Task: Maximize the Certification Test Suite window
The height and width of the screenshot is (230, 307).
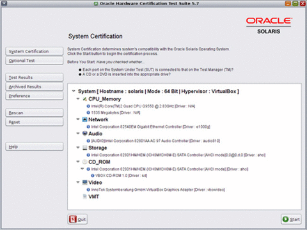Action: 295,3
